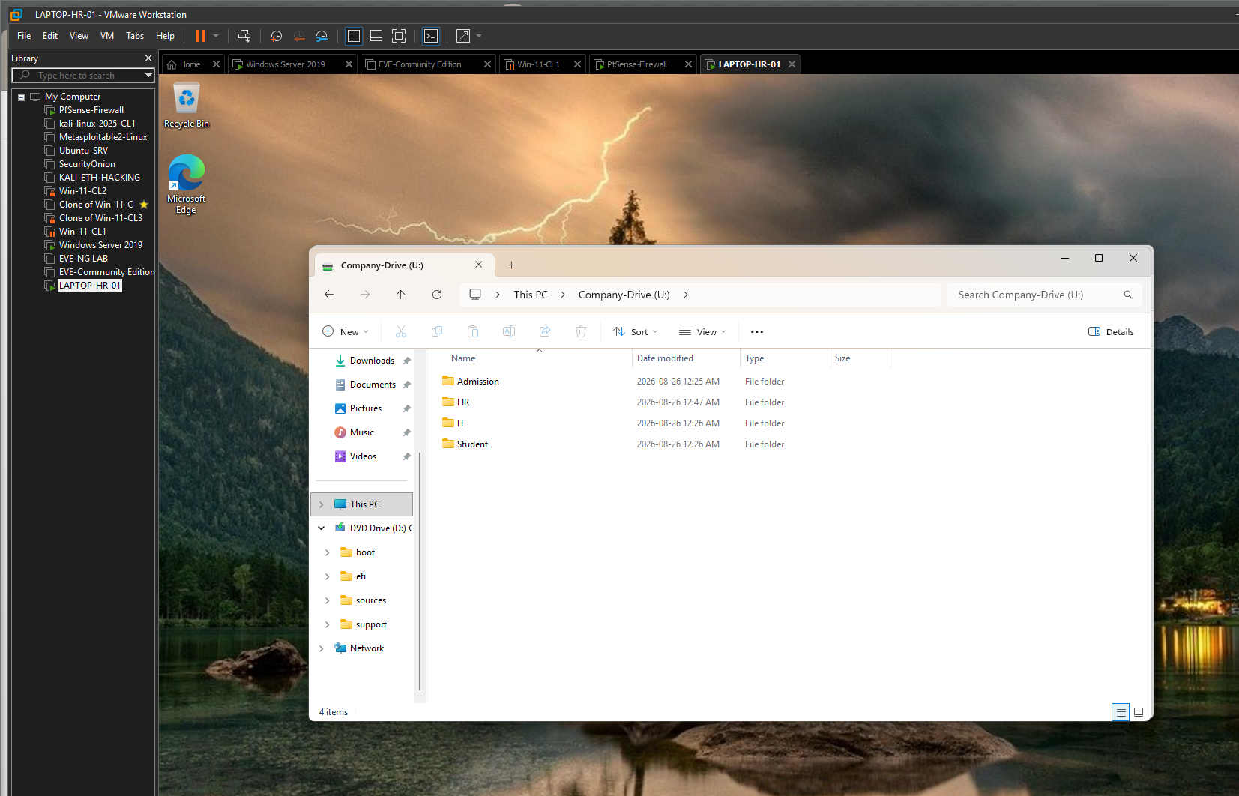Click the Explorer refresh icon
This screenshot has height=796, width=1239.
click(437, 295)
